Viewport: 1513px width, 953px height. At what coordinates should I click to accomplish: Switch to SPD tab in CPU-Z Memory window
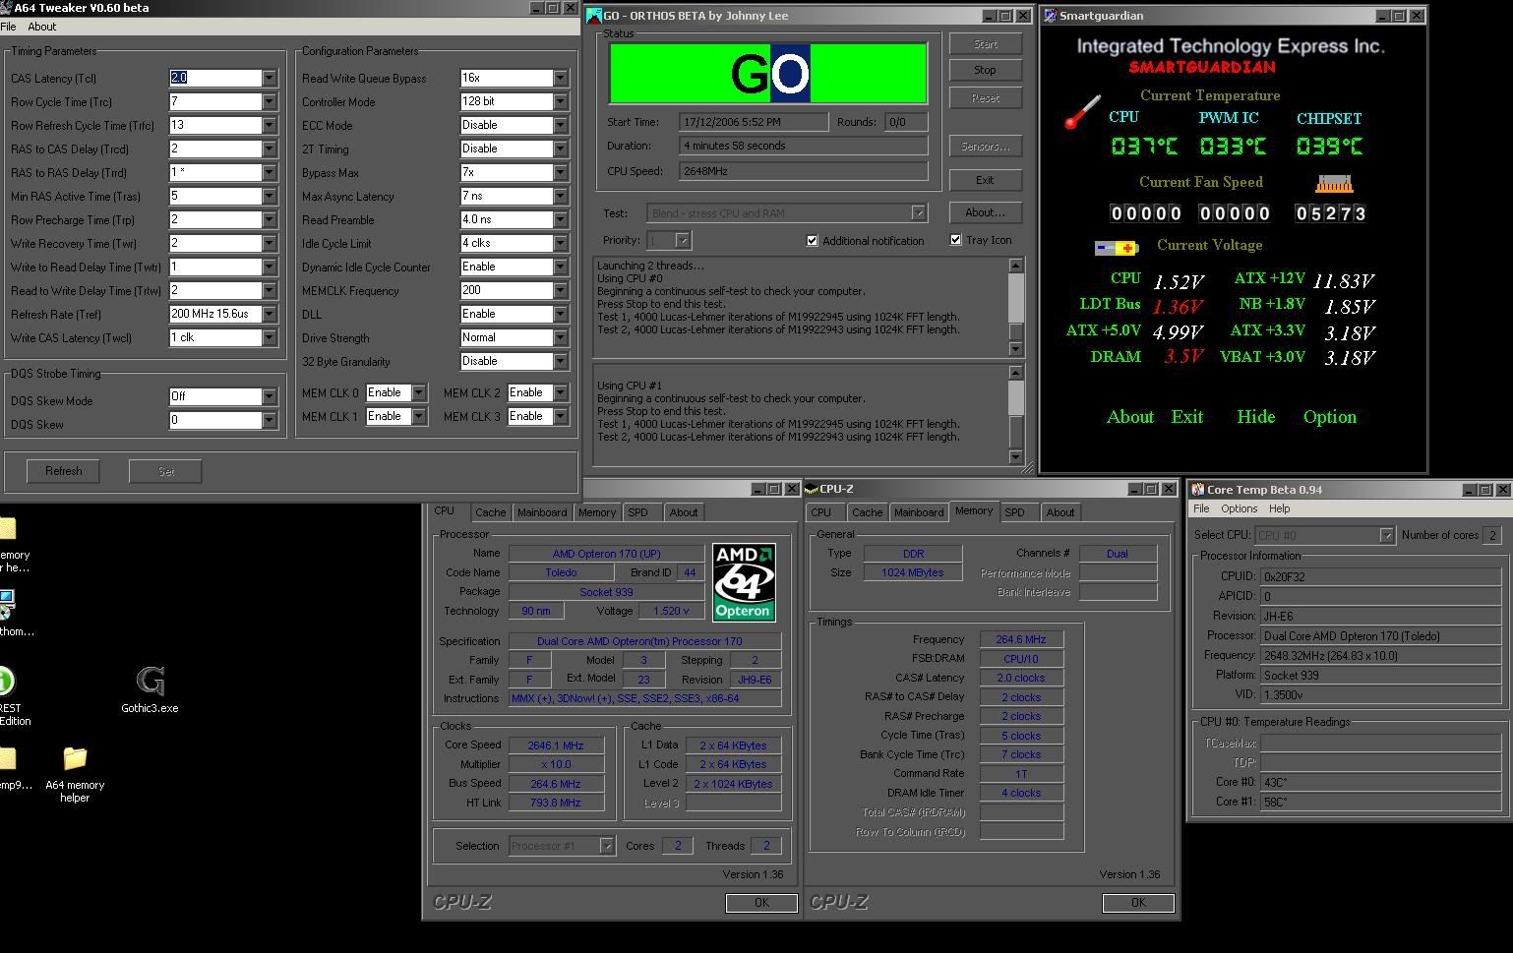1014,512
